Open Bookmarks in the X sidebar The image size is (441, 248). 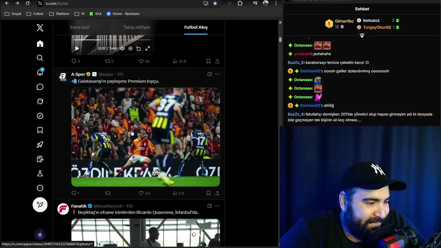pyautogui.click(x=40, y=130)
